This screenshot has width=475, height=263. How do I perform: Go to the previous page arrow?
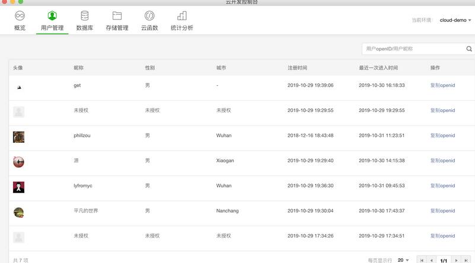coord(432,260)
